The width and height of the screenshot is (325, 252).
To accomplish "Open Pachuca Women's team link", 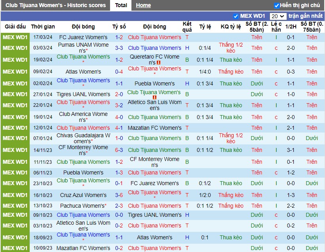I will [83, 206].
